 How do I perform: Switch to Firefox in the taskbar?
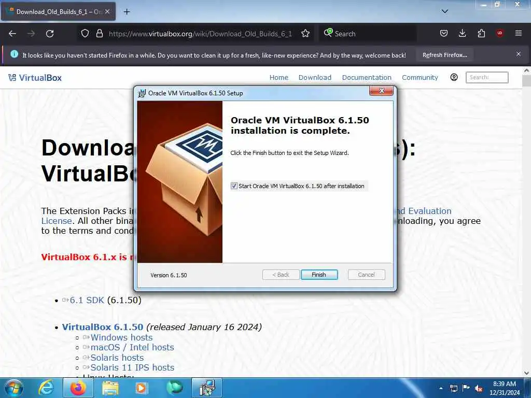coord(78,388)
